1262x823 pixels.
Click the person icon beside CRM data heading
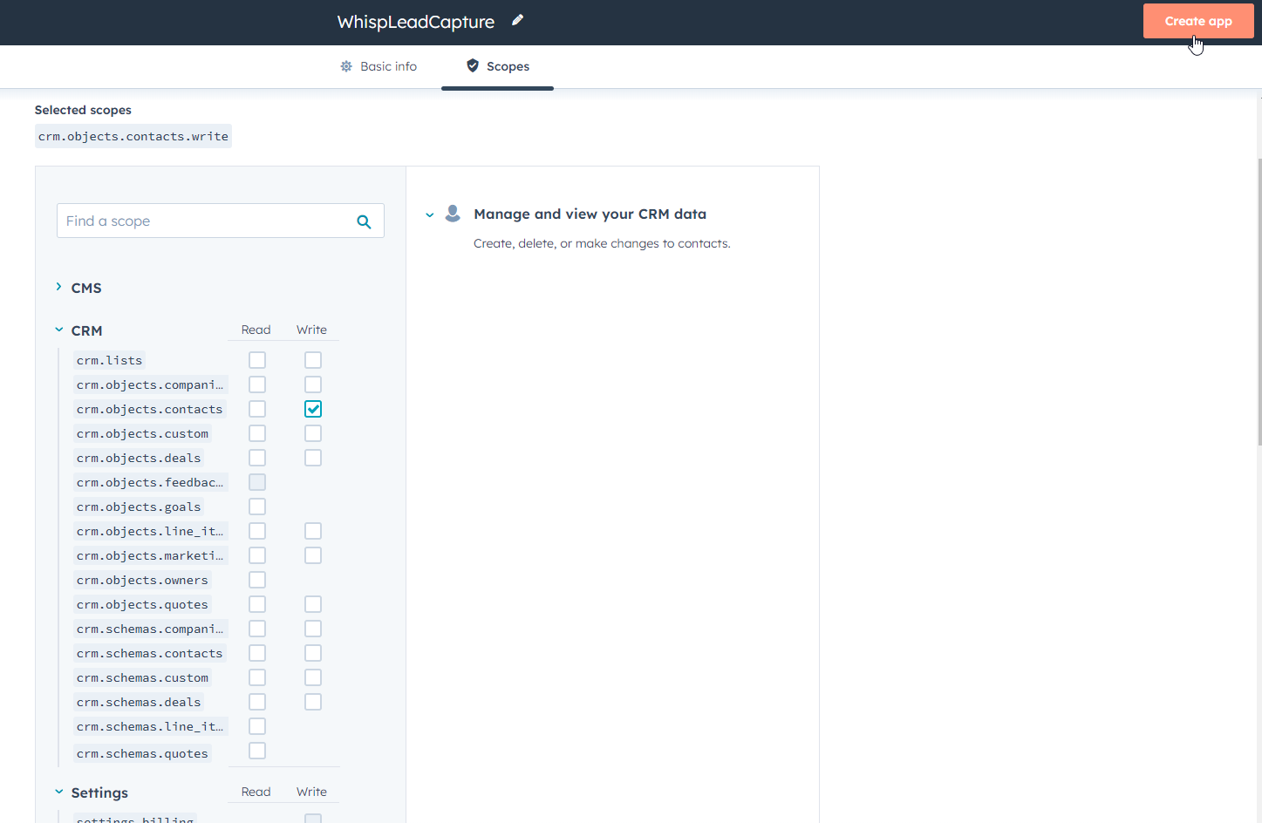453,214
